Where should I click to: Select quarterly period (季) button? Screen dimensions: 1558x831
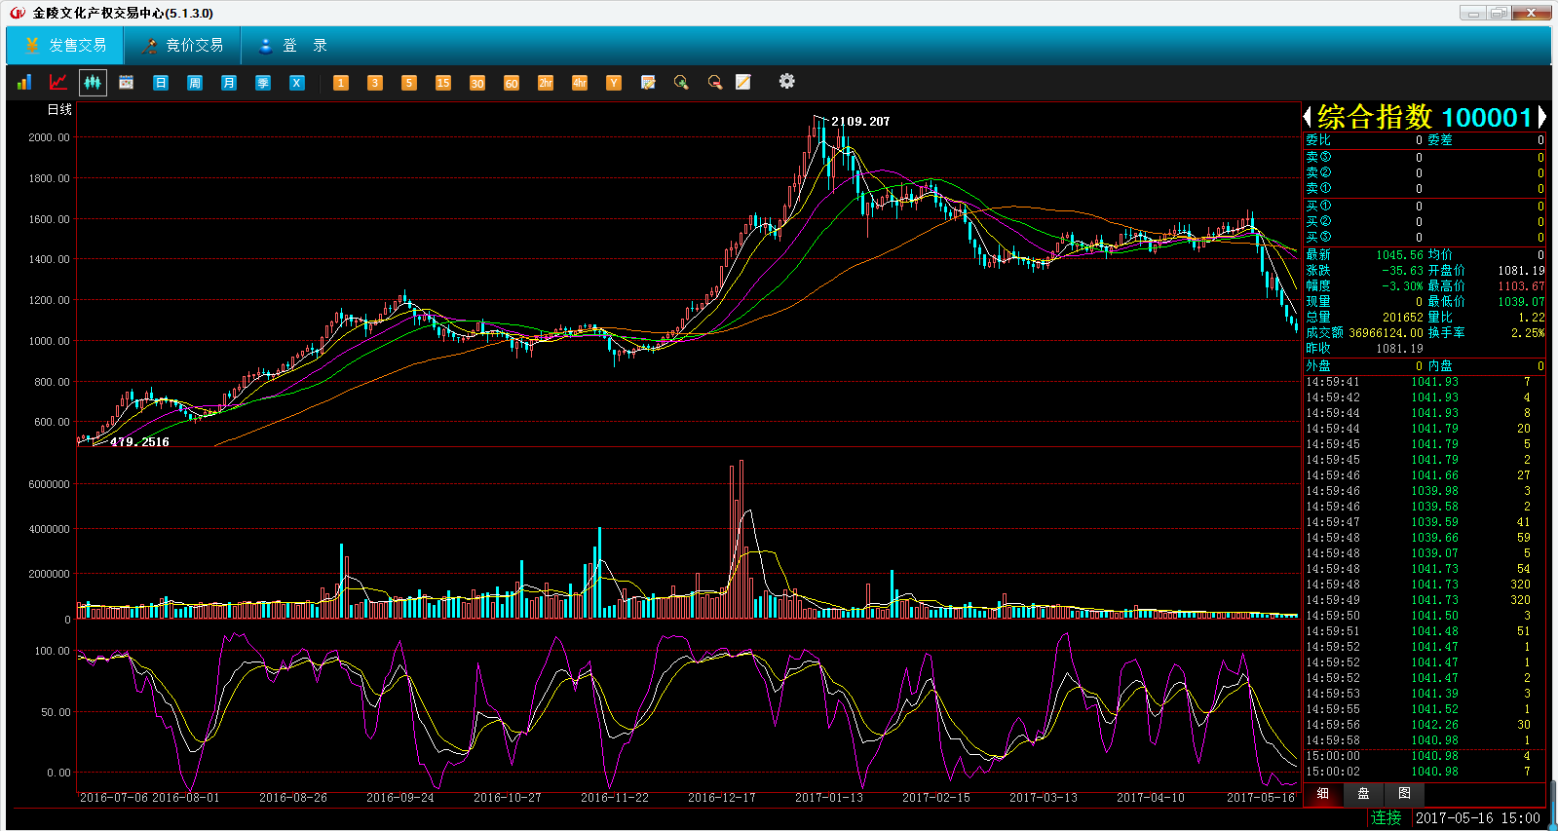[263, 83]
